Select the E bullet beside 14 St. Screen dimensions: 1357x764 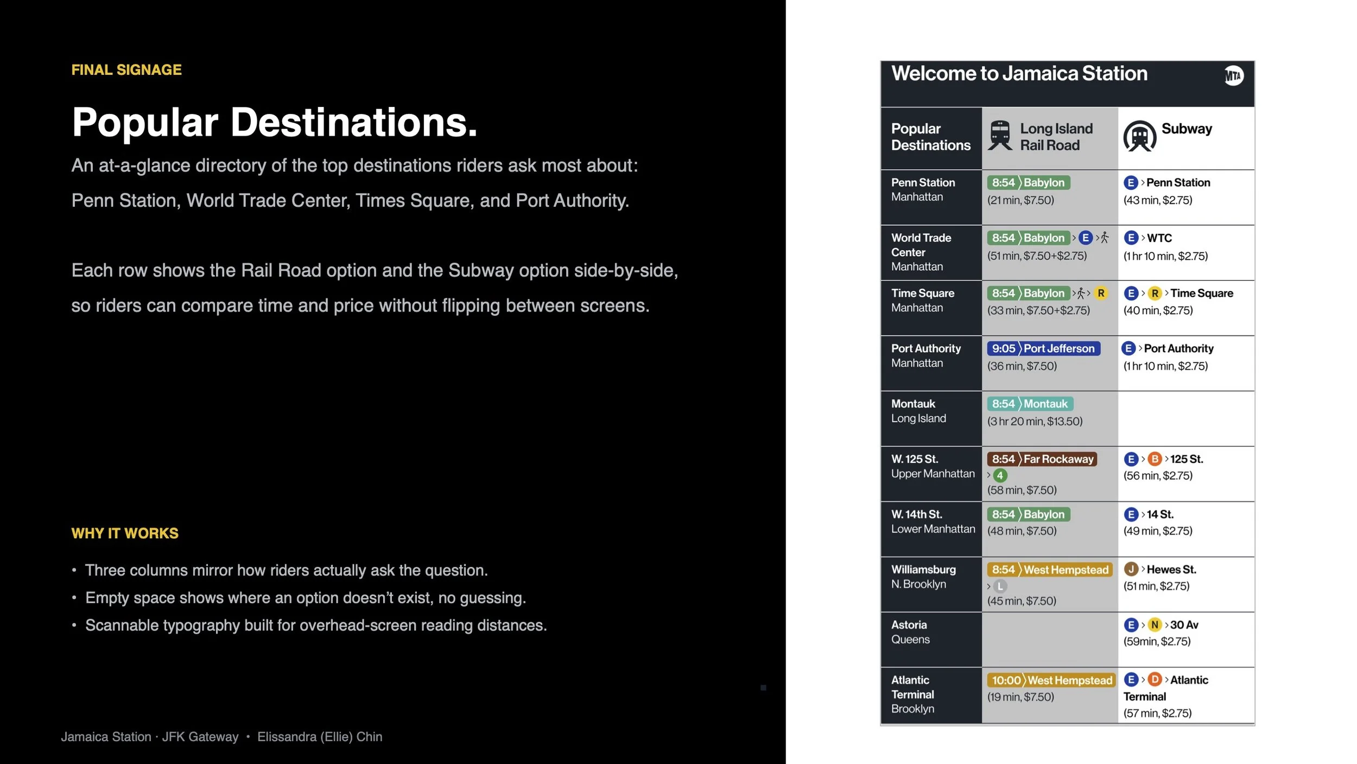1131,514
